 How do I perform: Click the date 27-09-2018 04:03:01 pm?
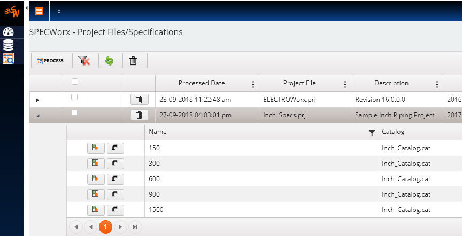point(195,115)
